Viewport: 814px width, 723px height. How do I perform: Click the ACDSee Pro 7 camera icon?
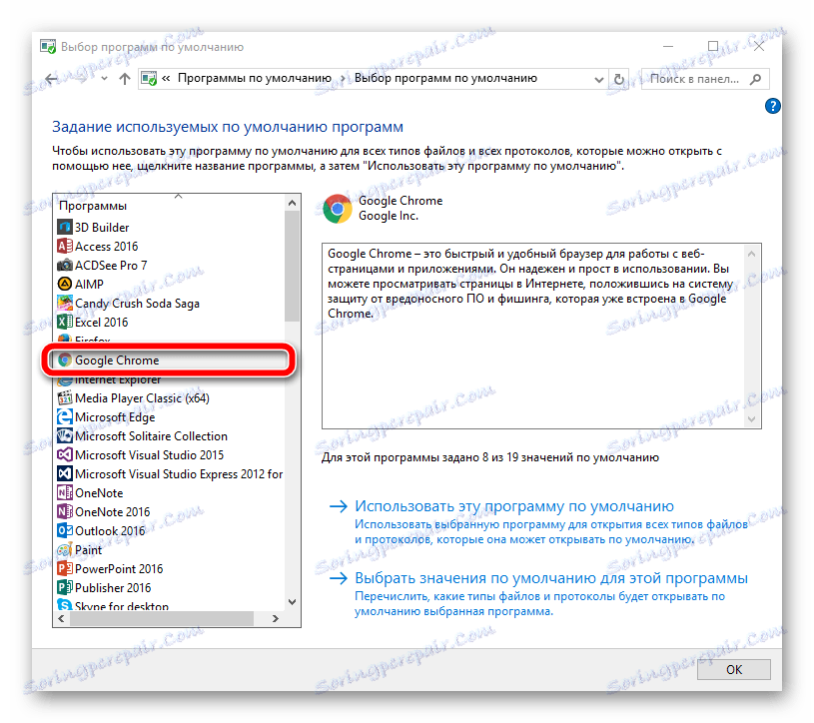pyautogui.click(x=64, y=266)
